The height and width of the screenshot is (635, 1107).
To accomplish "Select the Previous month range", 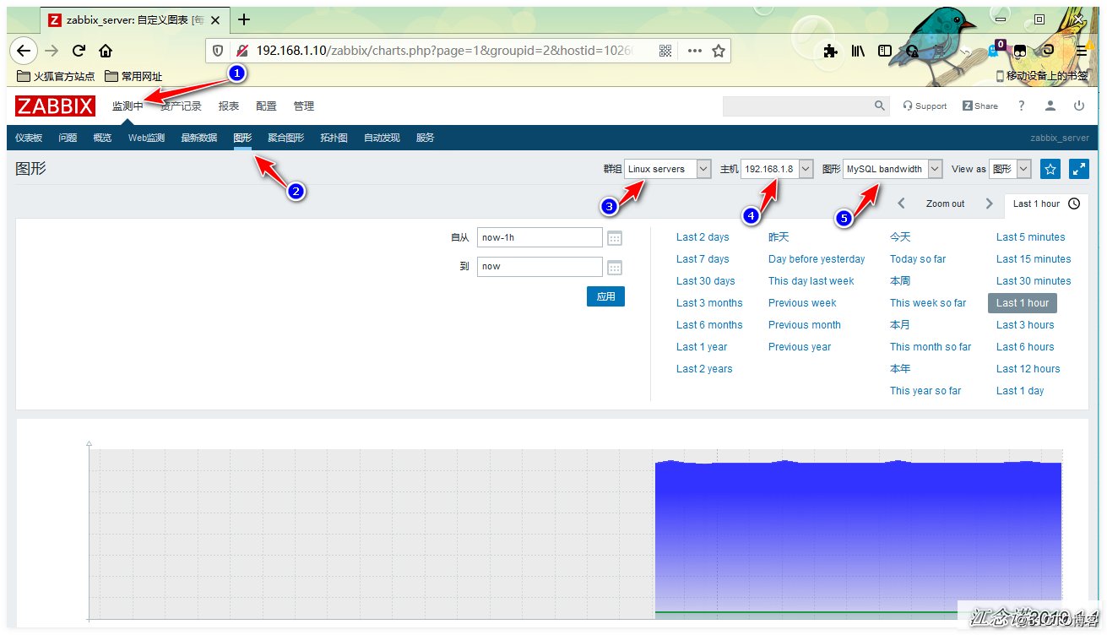I will [805, 325].
